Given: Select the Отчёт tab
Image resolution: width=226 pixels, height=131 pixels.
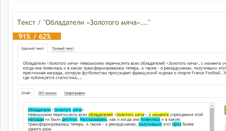Looking at the screenshot, I should 25,93.
